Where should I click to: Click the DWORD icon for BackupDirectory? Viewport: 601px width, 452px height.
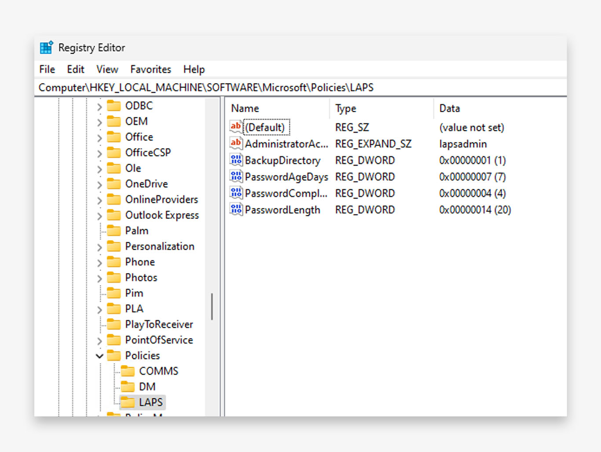pyautogui.click(x=236, y=160)
